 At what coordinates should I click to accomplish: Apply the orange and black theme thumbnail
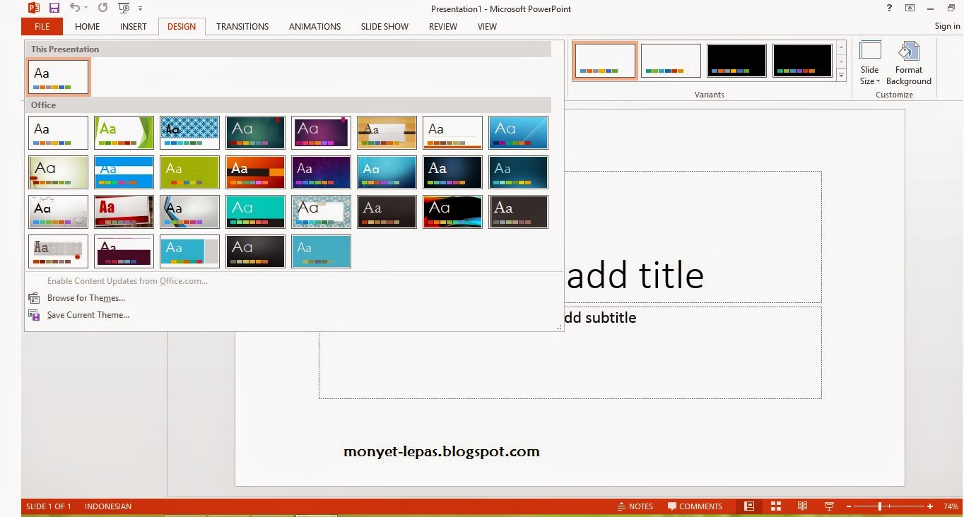tap(255, 172)
